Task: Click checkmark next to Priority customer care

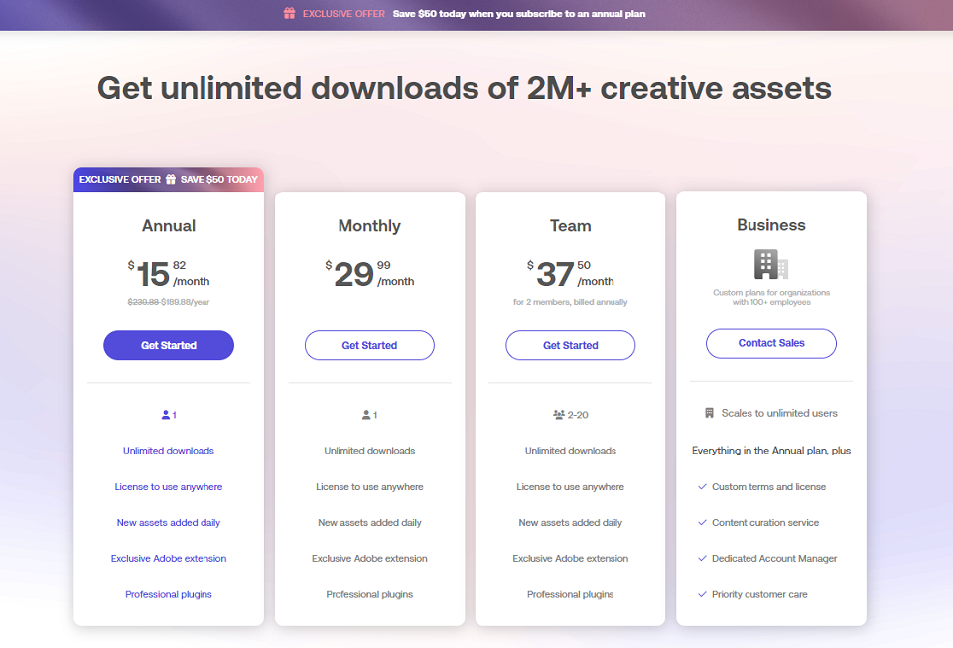Action: point(703,594)
